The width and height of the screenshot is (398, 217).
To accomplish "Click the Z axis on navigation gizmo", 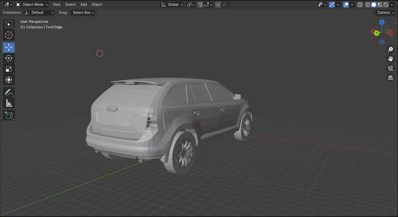I will 382,22.
